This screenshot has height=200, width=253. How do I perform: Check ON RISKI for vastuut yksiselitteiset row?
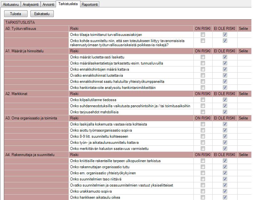pyautogui.click(x=203, y=185)
